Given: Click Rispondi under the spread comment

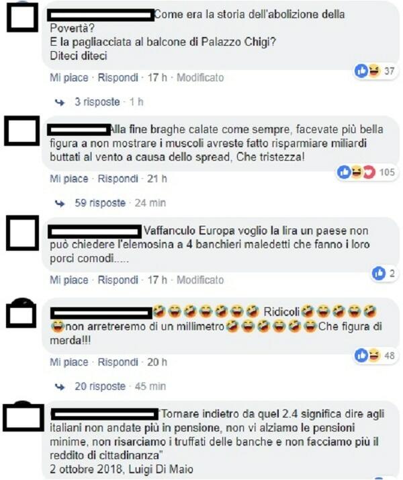Looking at the screenshot, I should pos(118,179).
